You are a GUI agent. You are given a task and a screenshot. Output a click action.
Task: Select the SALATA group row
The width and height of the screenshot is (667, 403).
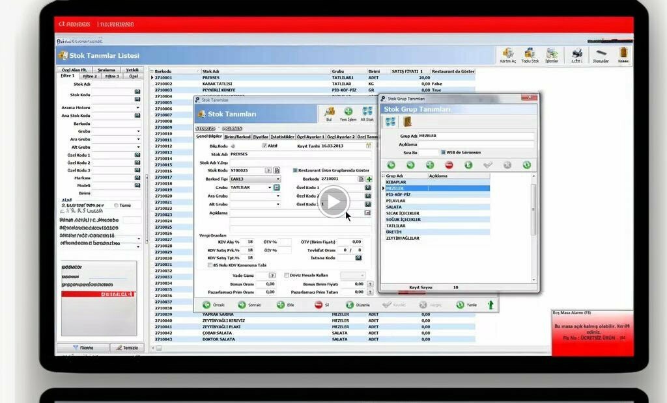(x=437, y=207)
